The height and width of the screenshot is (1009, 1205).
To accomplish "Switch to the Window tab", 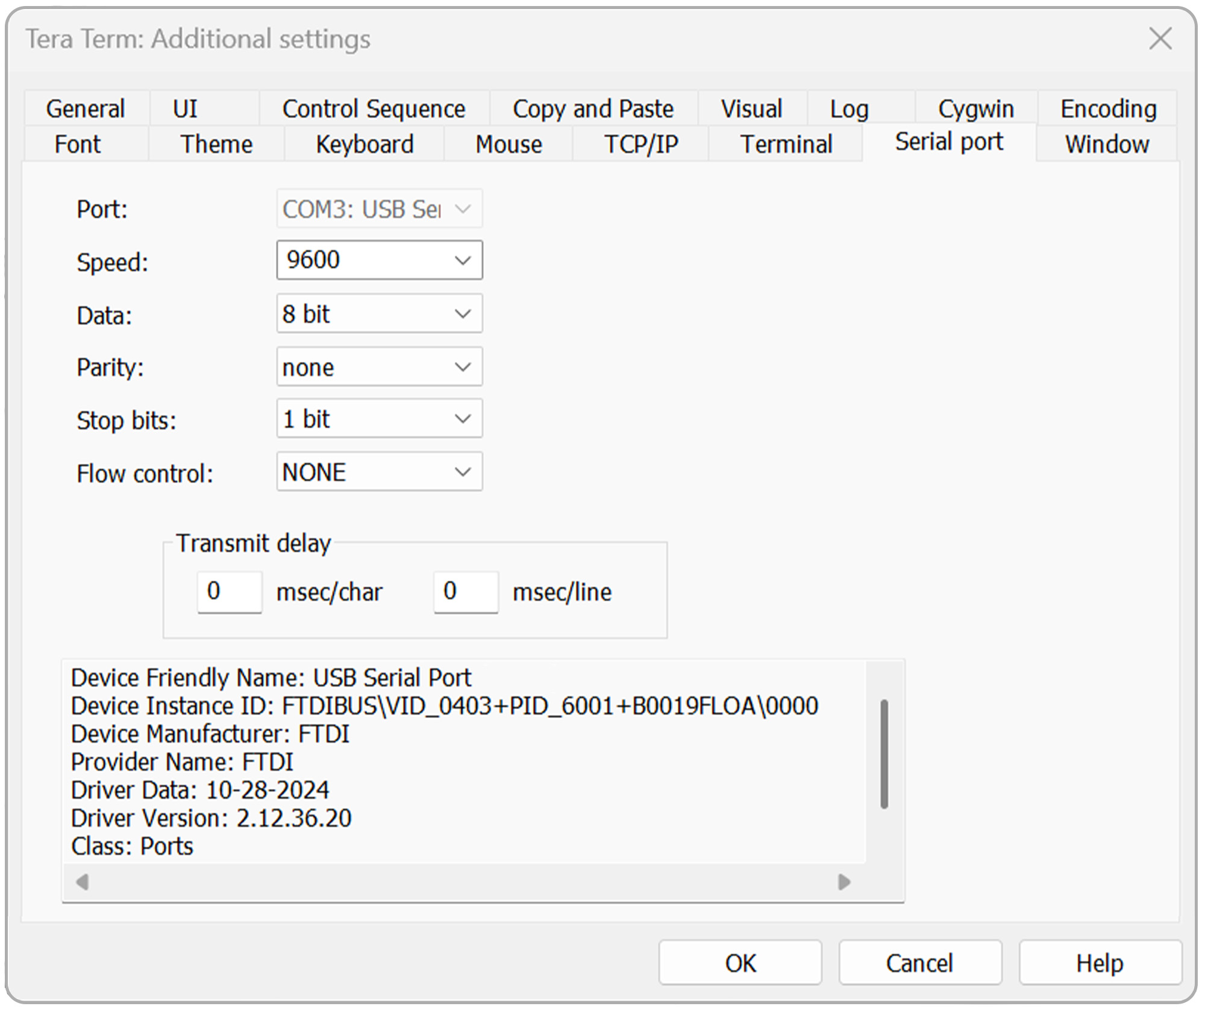I will coord(1107,145).
